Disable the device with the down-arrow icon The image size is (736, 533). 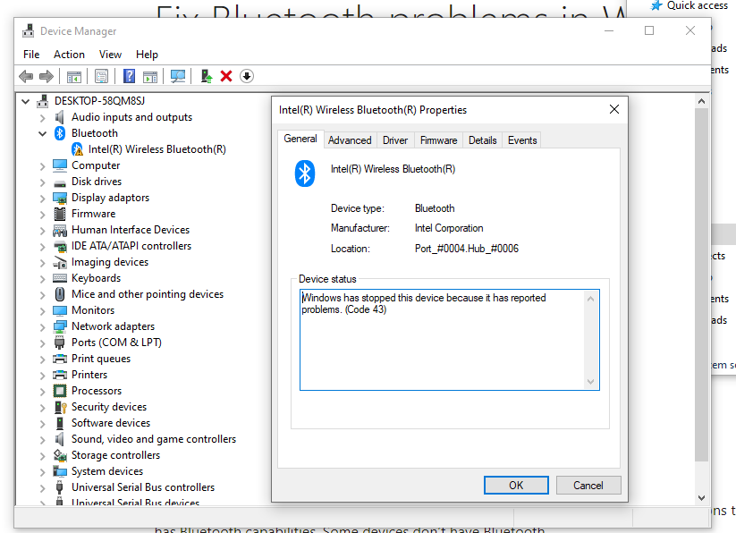(x=247, y=76)
